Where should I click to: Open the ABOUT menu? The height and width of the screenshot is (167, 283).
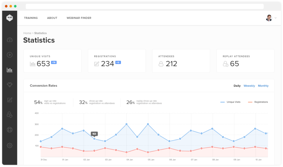[52, 18]
